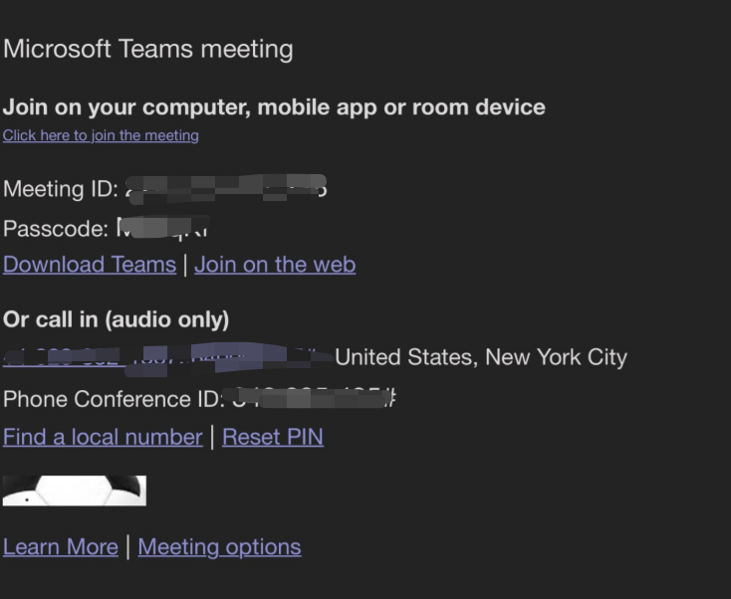
Task: Click the blurred Passcode value
Action: point(162,227)
